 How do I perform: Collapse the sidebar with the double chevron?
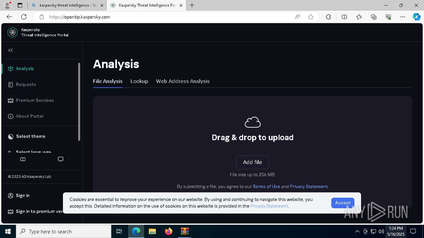tap(11, 50)
